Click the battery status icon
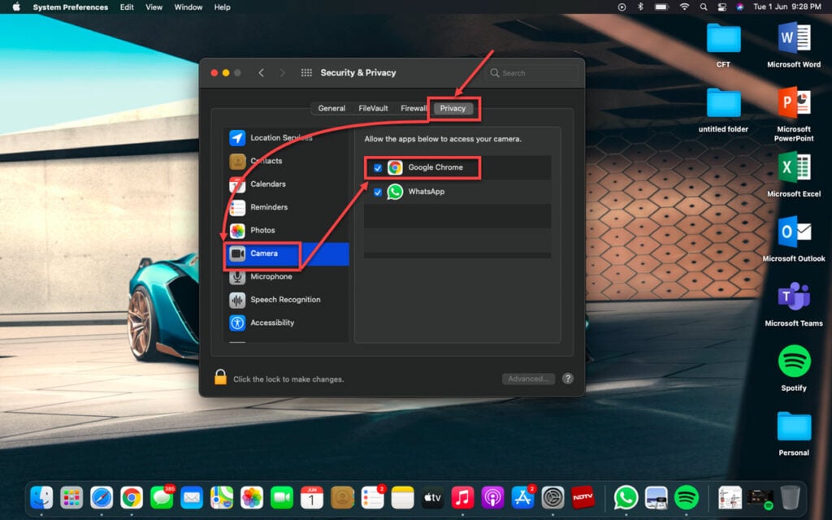 661,6
